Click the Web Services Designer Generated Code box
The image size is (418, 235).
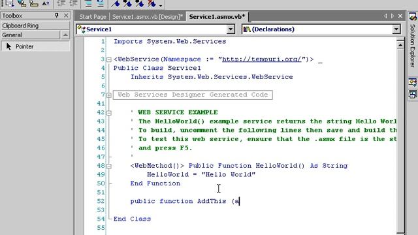193,95
